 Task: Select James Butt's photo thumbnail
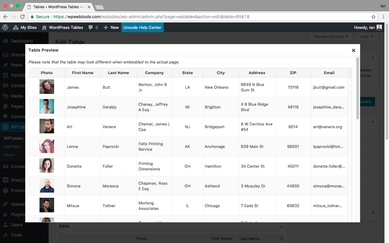tap(47, 87)
